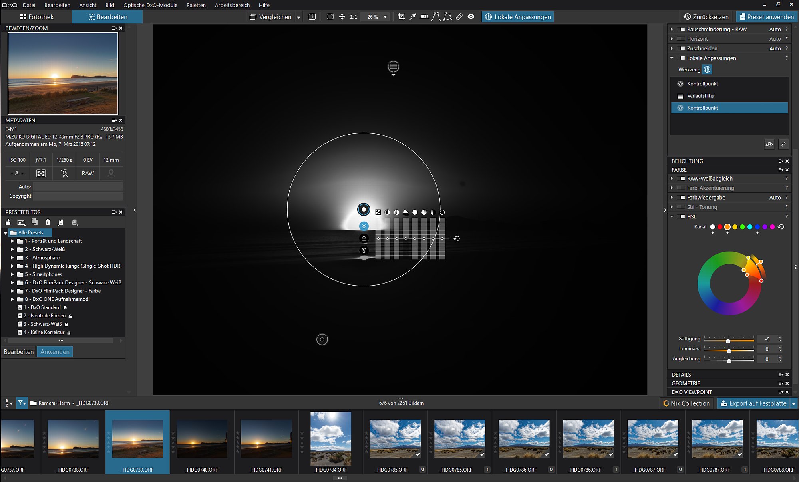Select the move/pan hand tool
The image size is (799, 482).
342,17
